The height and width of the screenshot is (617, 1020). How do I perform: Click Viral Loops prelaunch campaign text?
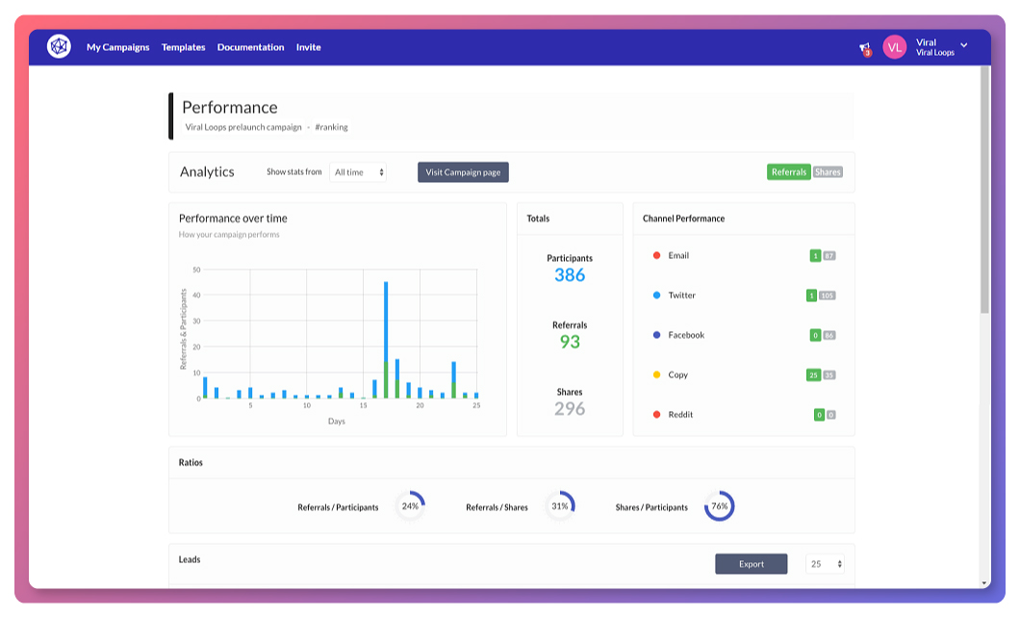click(x=243, y=127)
